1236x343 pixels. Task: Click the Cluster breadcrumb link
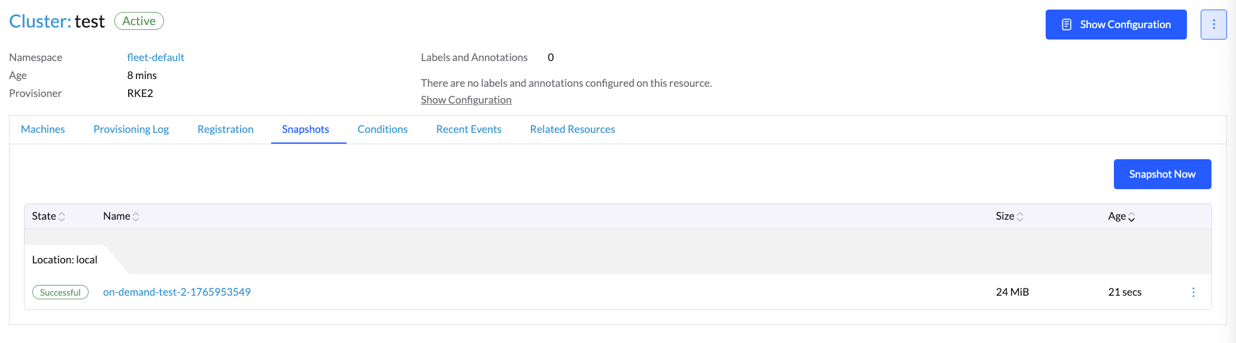pos(40,22)
